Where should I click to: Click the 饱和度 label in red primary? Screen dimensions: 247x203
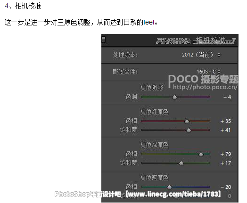pyautogui.click(x=129, y=130)
